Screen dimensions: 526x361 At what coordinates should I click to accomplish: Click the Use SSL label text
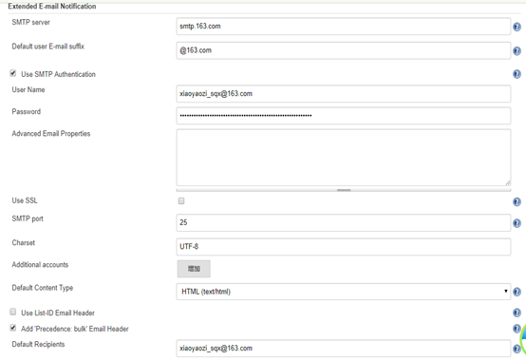(25, 200)
